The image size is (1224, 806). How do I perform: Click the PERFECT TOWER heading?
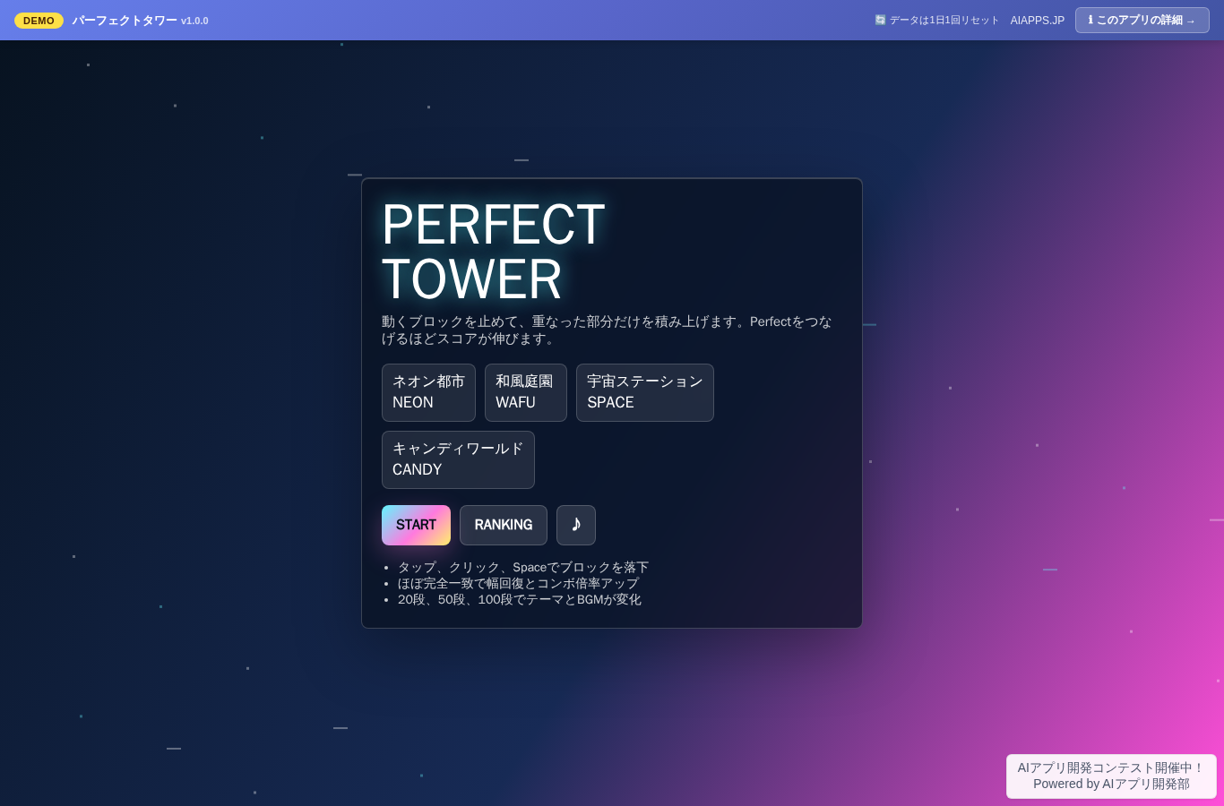494,251
